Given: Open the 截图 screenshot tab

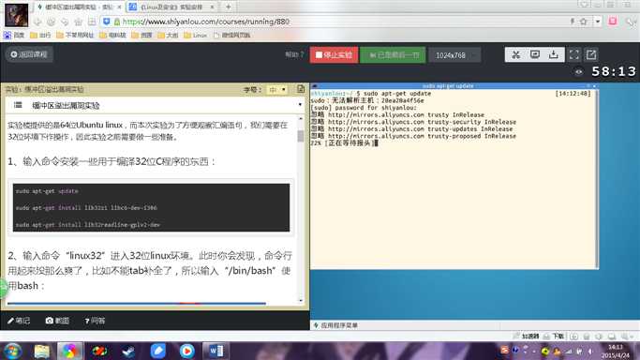Looking at the screenshot, I should coord(57,321).
